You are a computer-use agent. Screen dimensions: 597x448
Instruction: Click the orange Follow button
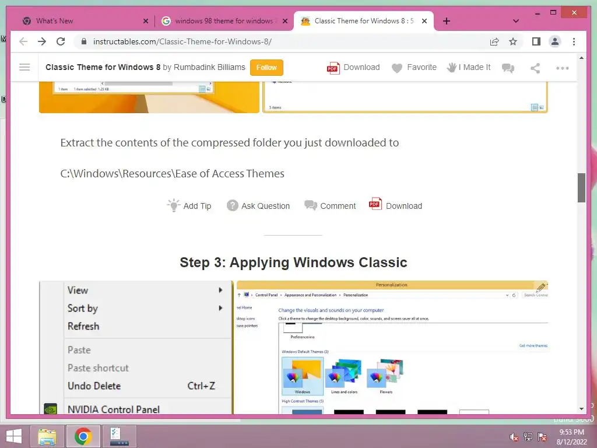coord(266,68)
